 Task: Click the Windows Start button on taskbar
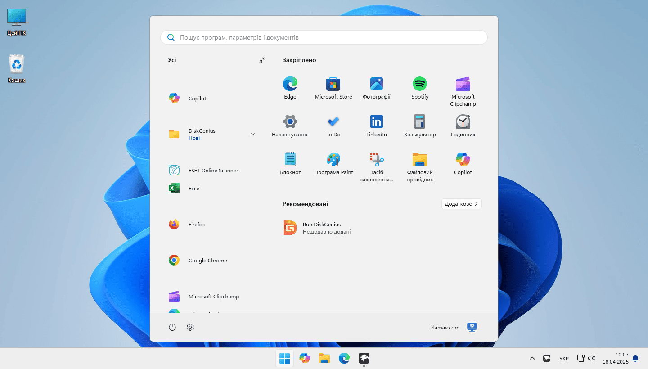[284, 358]
